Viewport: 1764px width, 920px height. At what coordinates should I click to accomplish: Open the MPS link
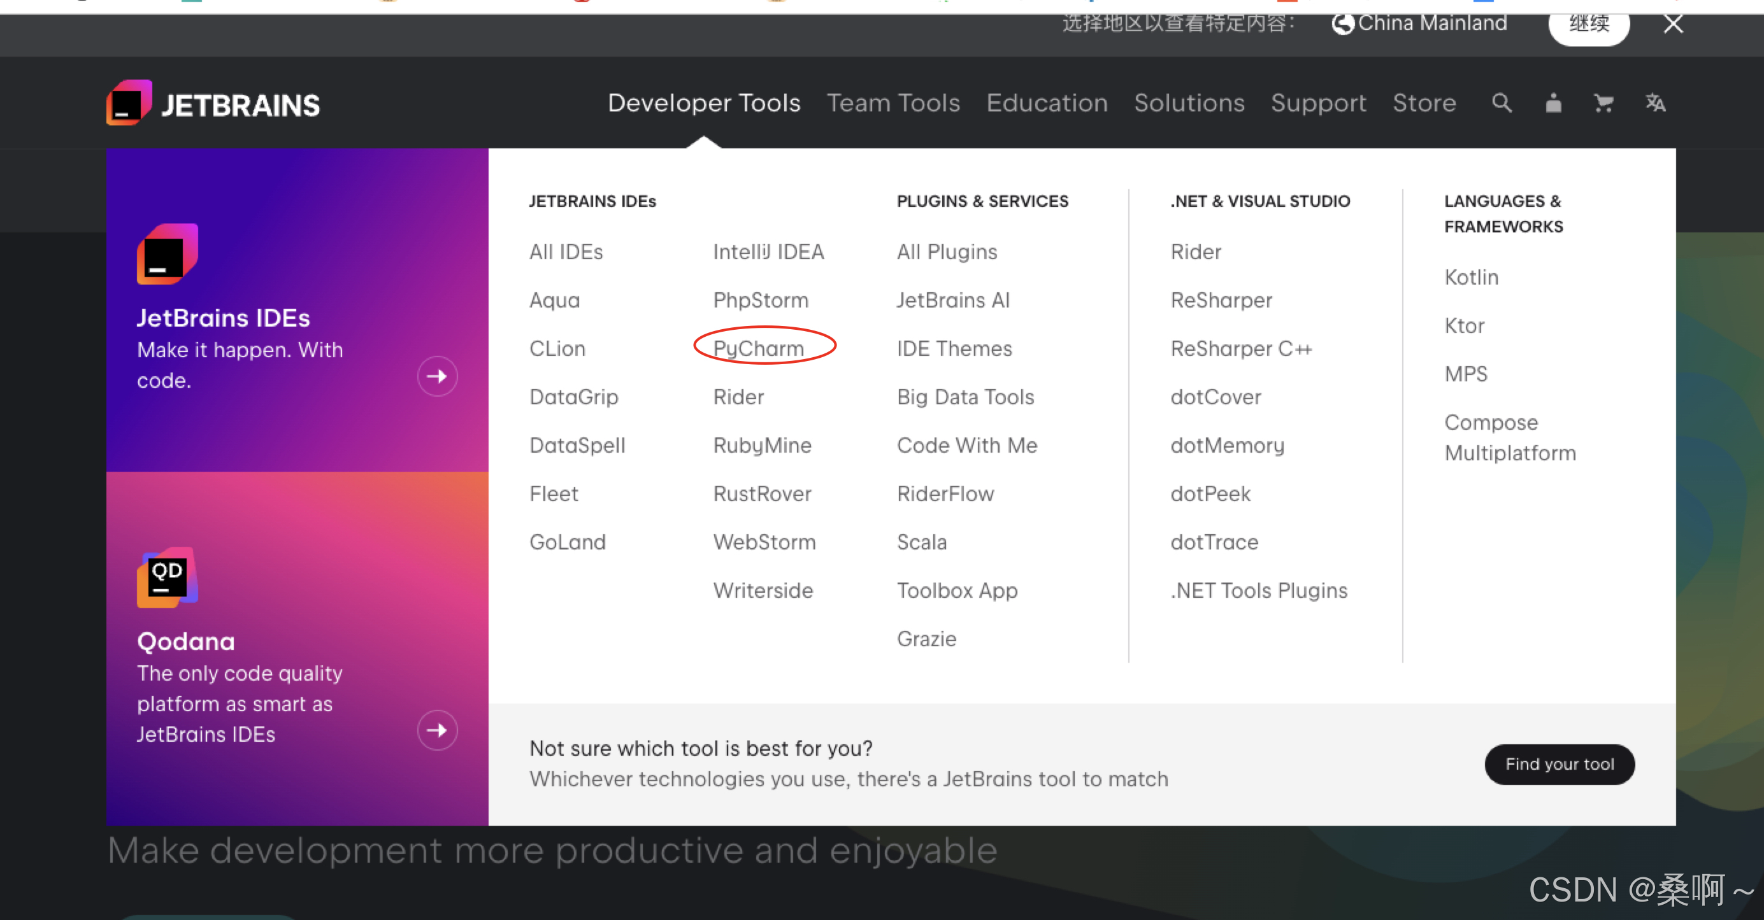point(1465,374)
